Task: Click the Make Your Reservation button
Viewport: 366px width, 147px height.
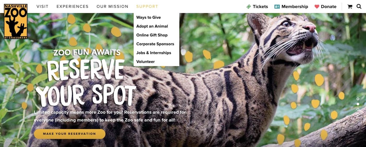Action: 70,134
